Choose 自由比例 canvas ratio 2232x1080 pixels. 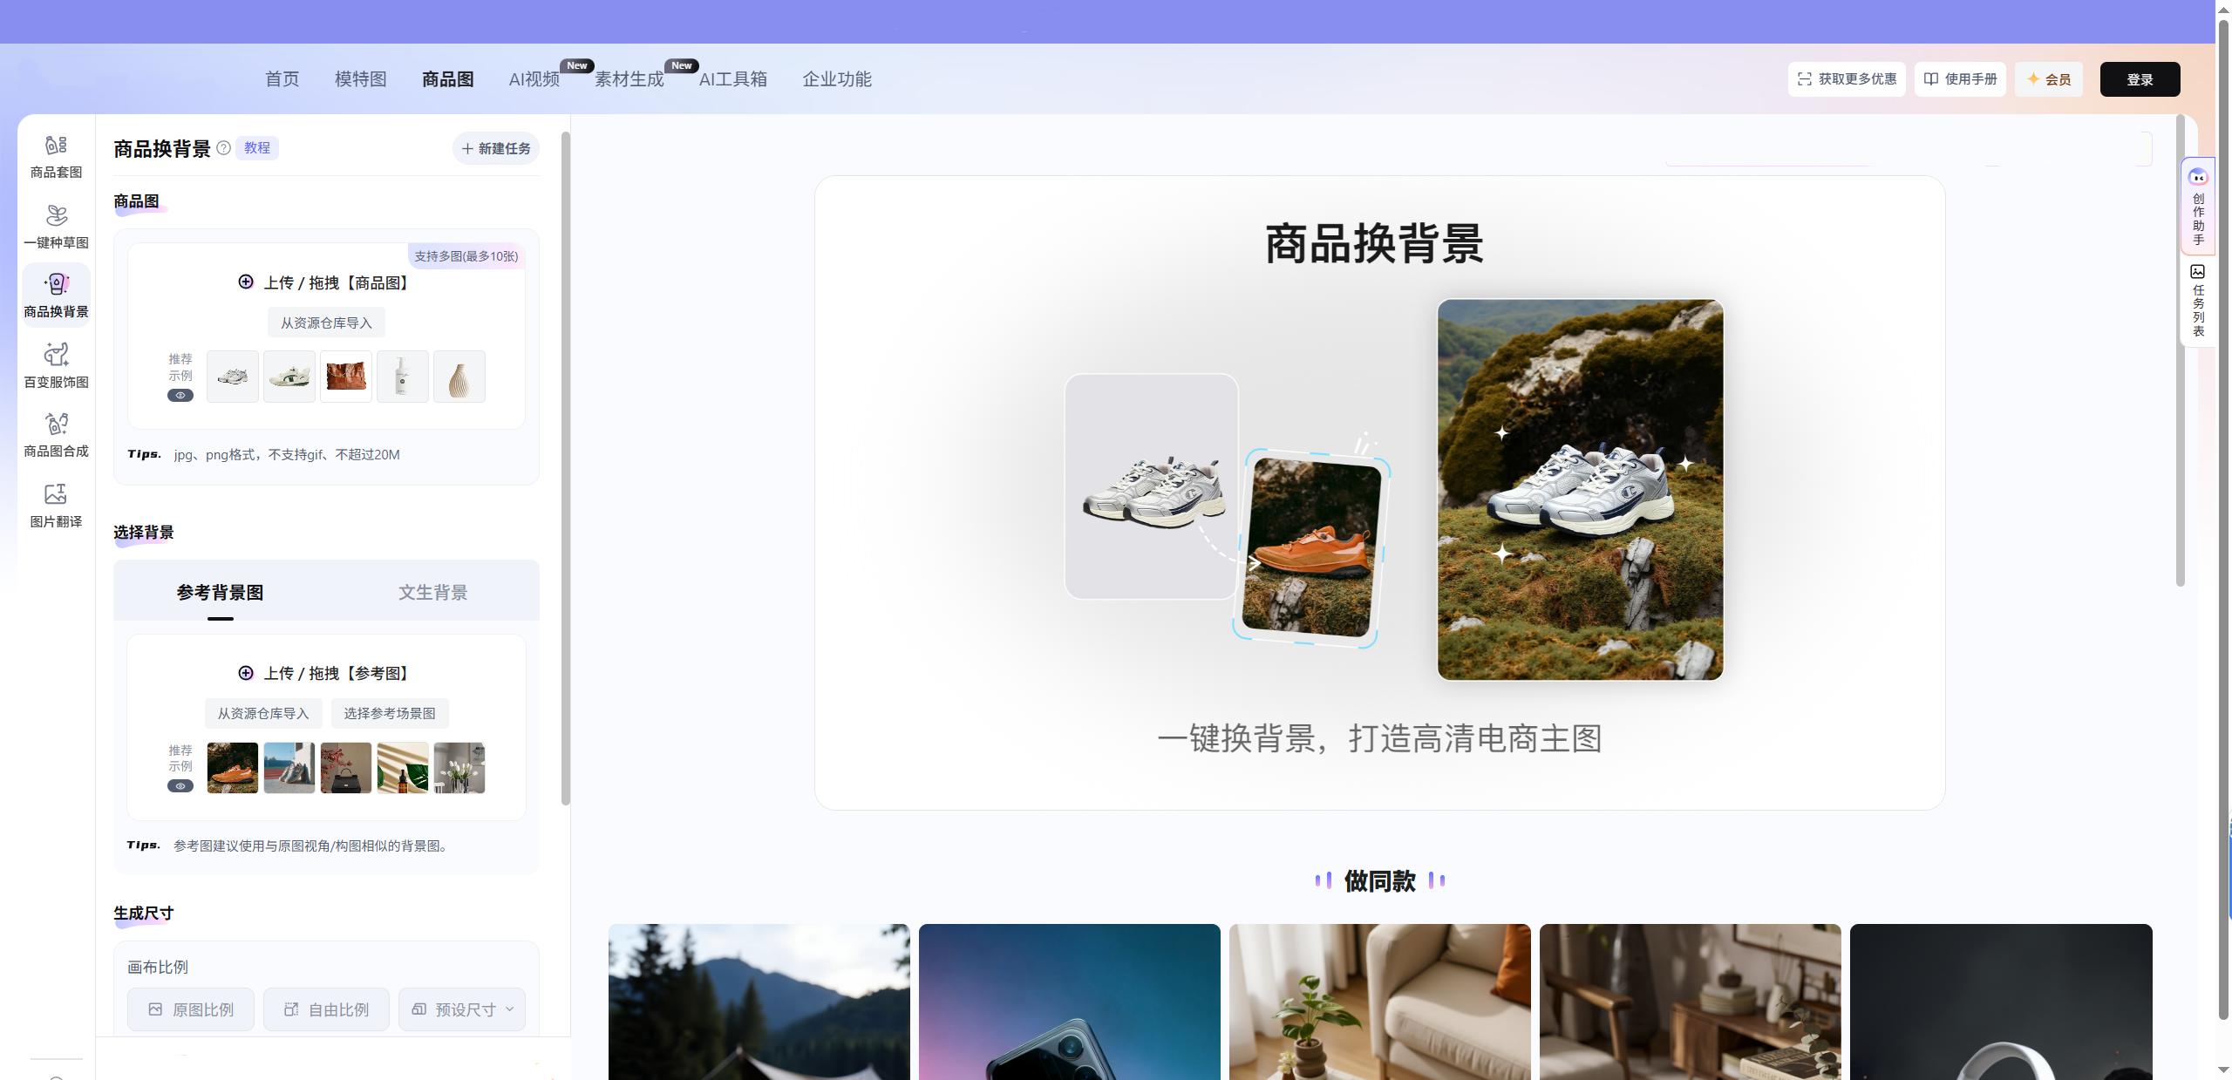coord(326,1009)
